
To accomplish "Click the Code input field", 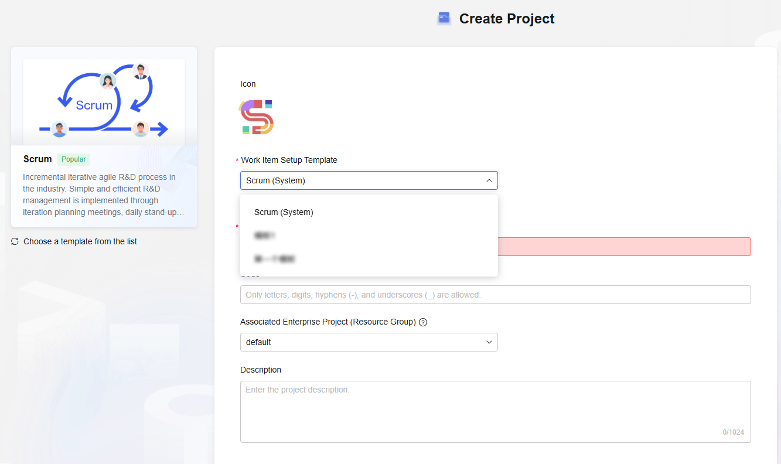I will click(495, 295).
